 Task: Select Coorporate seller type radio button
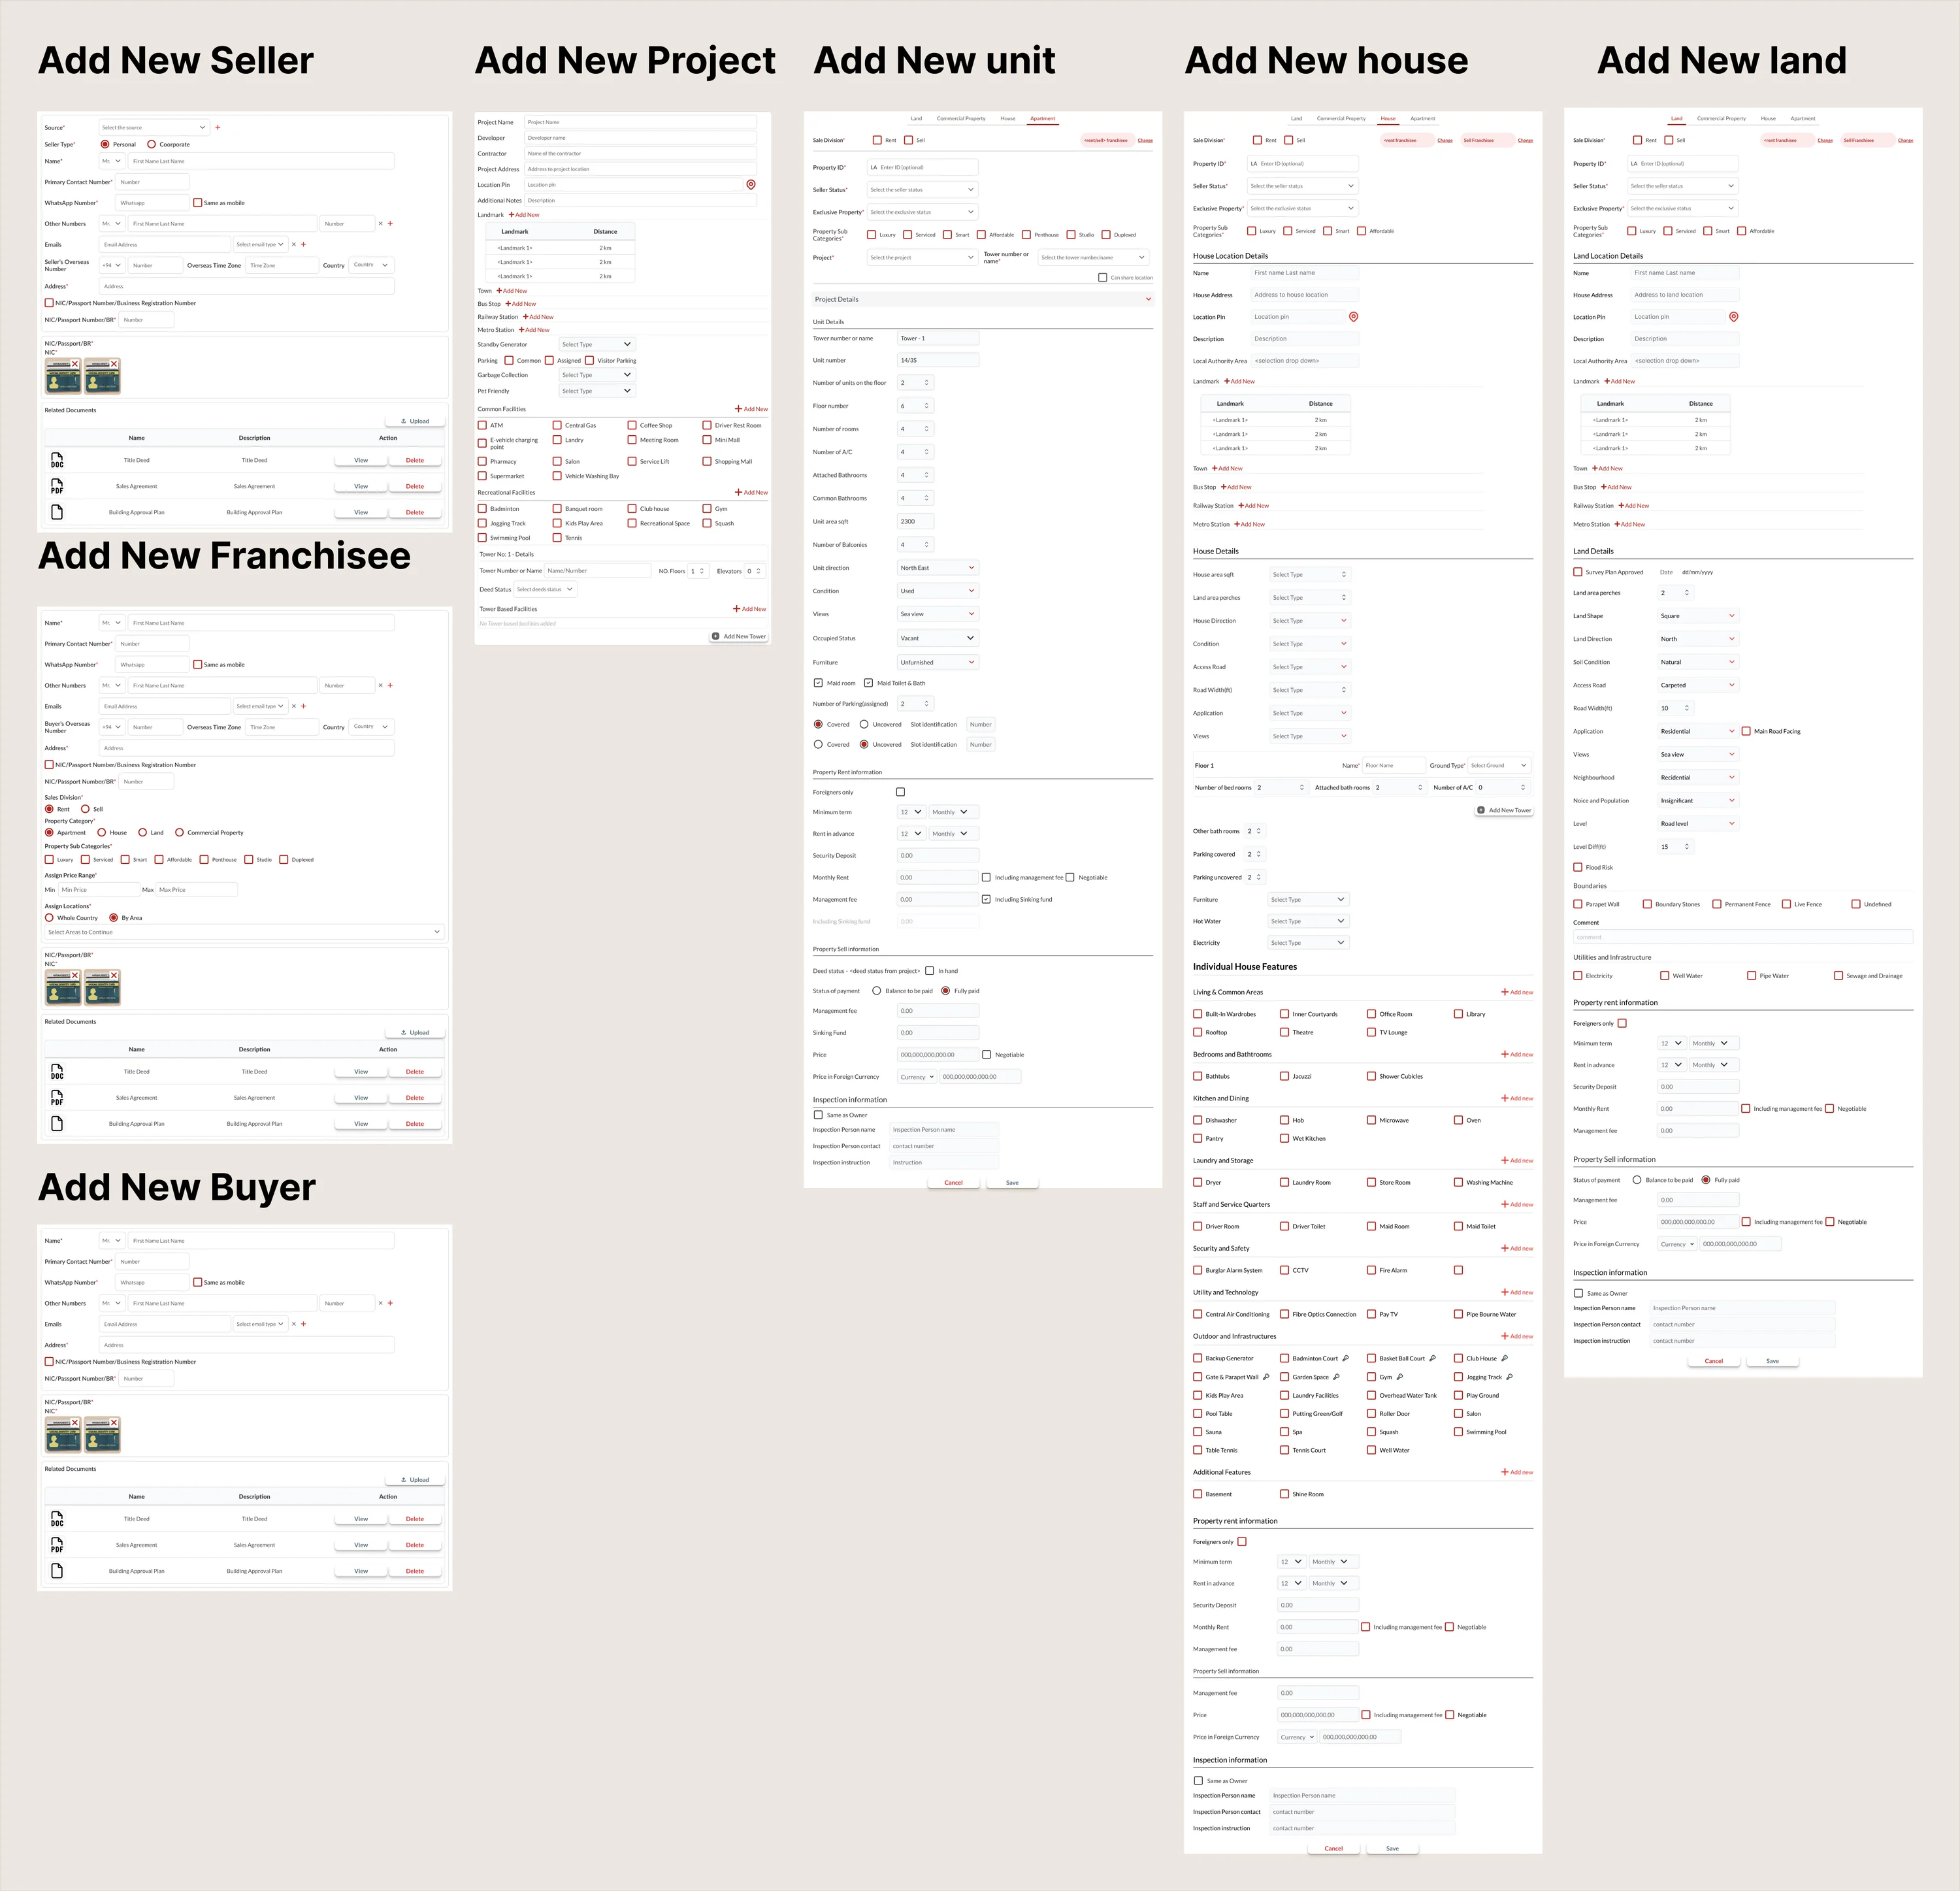tap(152, 144)
